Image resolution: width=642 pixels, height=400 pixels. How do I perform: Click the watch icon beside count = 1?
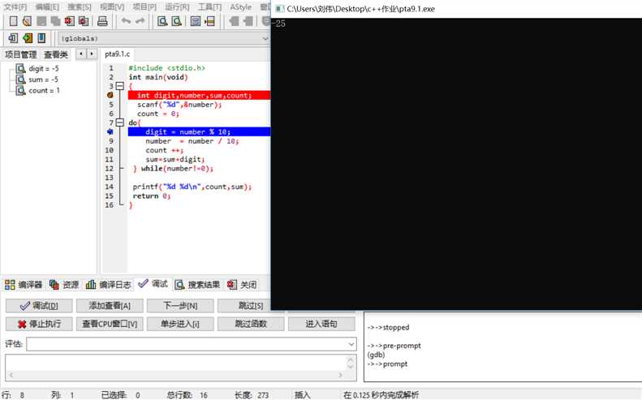[x=20, y=91]
